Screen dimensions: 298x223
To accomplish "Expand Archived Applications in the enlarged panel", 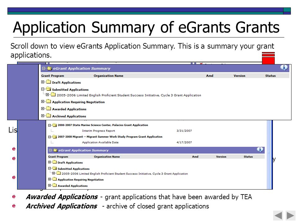I will point(43,116).
